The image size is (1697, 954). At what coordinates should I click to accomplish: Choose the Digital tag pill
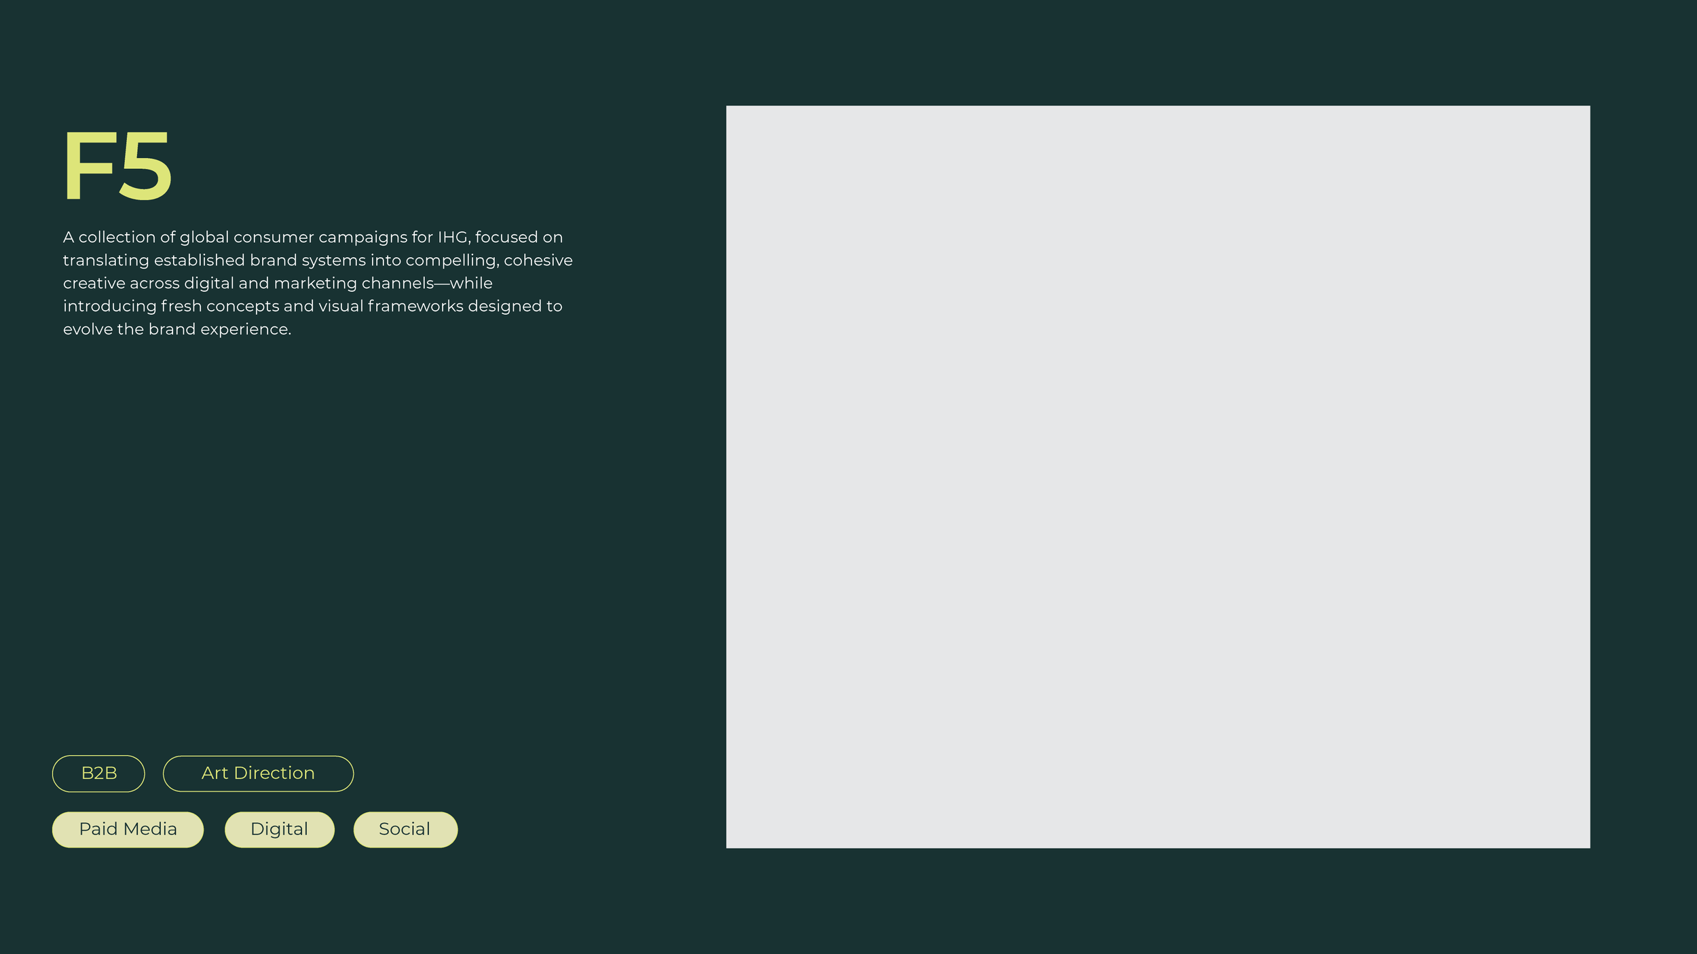coord(280,829)
